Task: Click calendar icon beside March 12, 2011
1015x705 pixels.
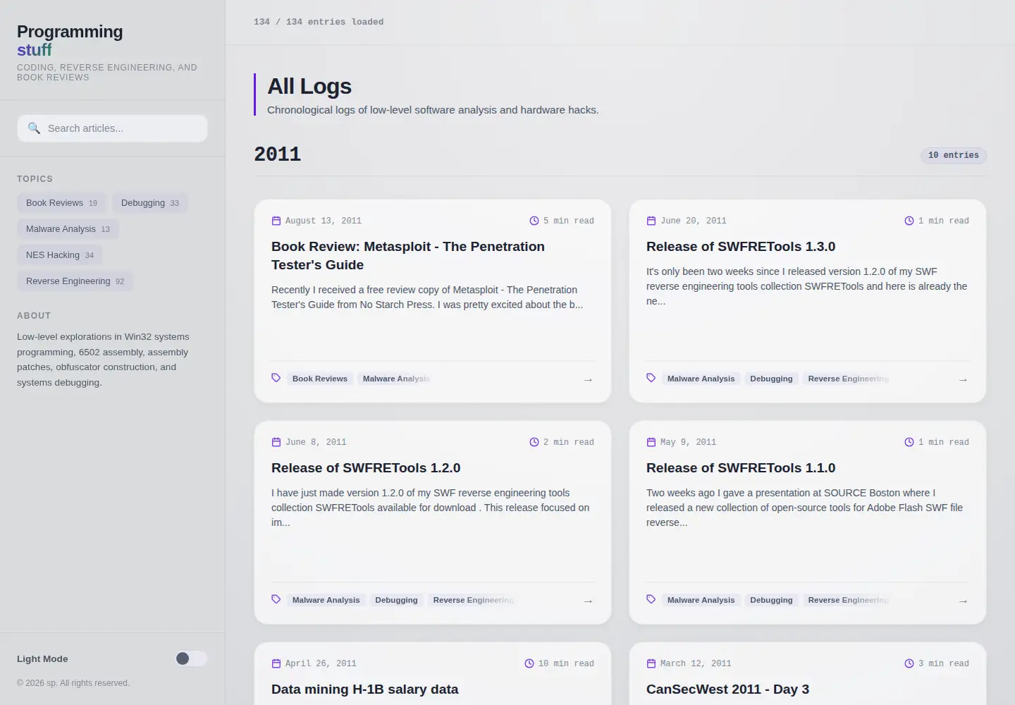Action: (x=651, y=663)
